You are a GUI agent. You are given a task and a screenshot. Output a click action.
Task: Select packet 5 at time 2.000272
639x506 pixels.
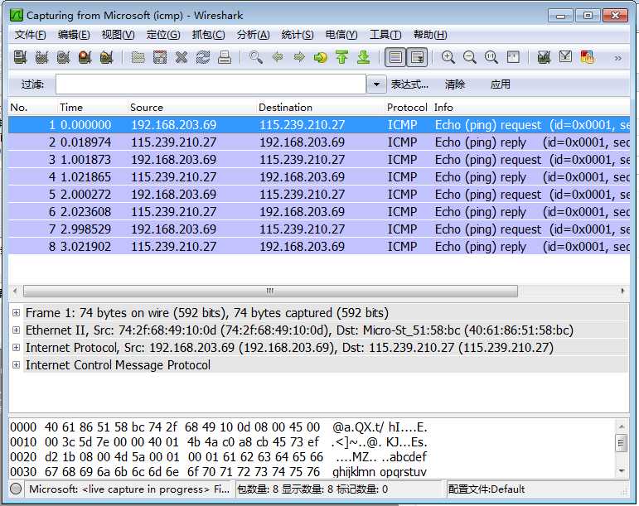point(319,195)
